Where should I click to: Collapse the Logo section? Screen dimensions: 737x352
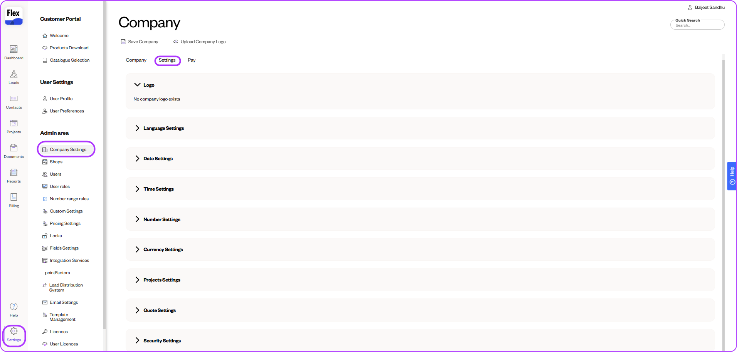point(137,85)
